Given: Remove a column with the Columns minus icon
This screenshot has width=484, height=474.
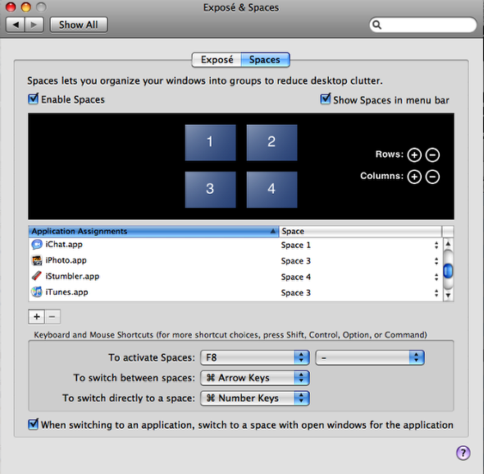Looking at the screenshot, I should click(432, 177).
